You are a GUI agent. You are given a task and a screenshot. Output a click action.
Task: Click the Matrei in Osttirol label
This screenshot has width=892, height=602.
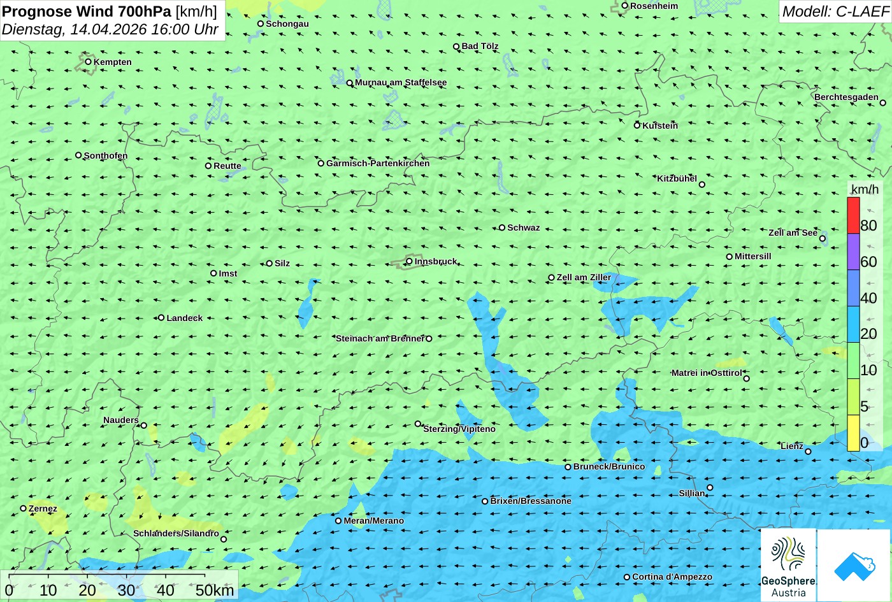click(x=707, y=373)
